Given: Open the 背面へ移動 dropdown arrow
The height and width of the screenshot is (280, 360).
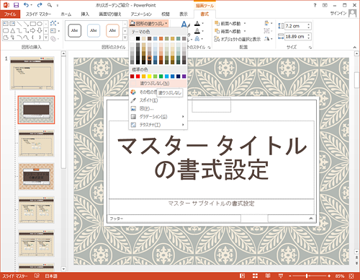Looking at the screenshot, I should click(245, 31).
